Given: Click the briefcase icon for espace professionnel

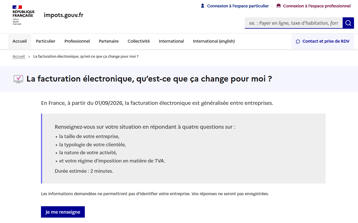Looking at the screenshot, I should click(279, 6).
